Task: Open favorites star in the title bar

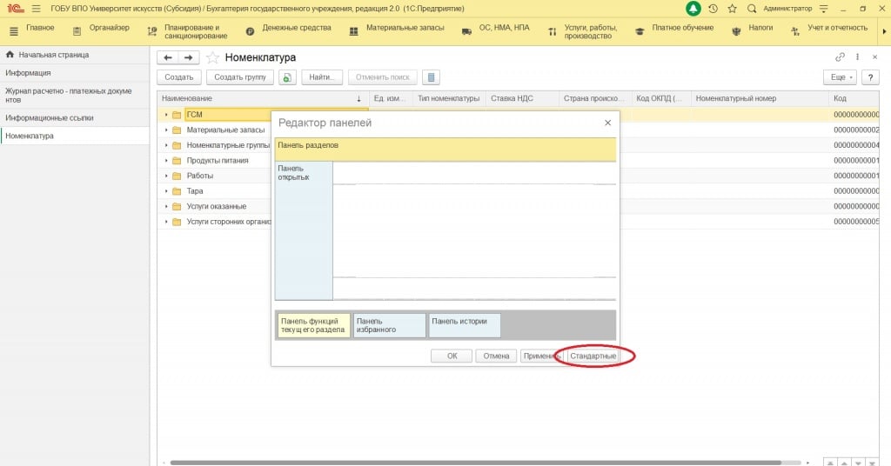Action: coord(733,9)
